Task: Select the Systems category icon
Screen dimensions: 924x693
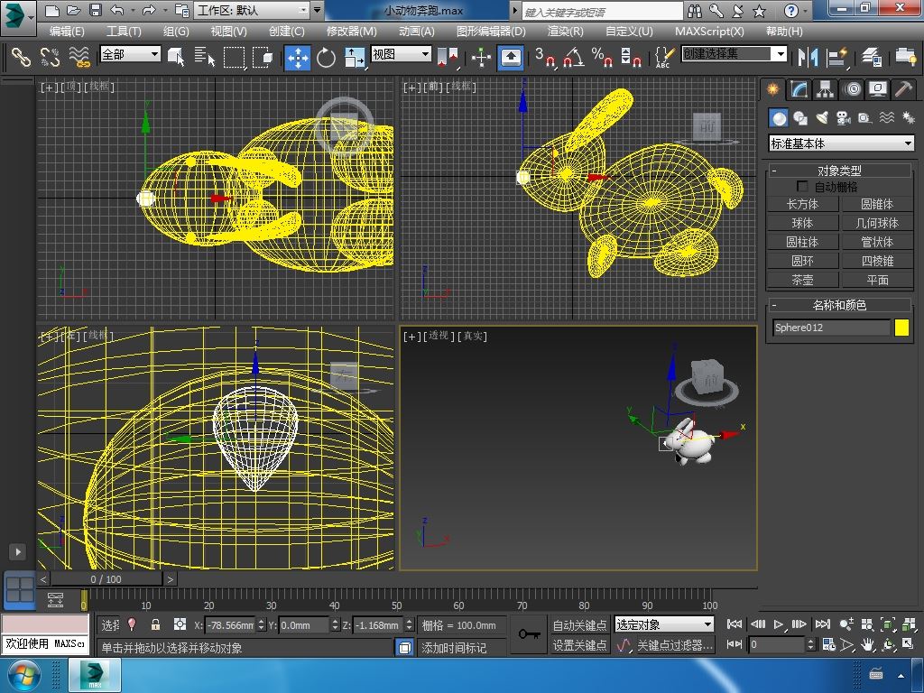Action: 908,118
